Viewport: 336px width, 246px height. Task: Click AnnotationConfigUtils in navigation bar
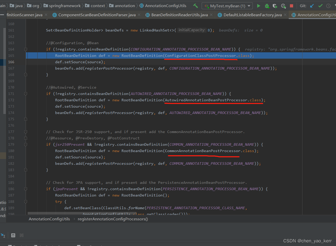tap(163, 6)
